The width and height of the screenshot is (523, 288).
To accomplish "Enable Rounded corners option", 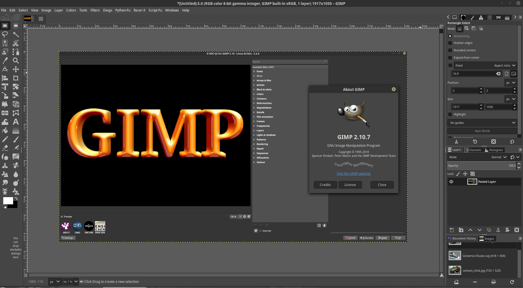I will 450,50.
